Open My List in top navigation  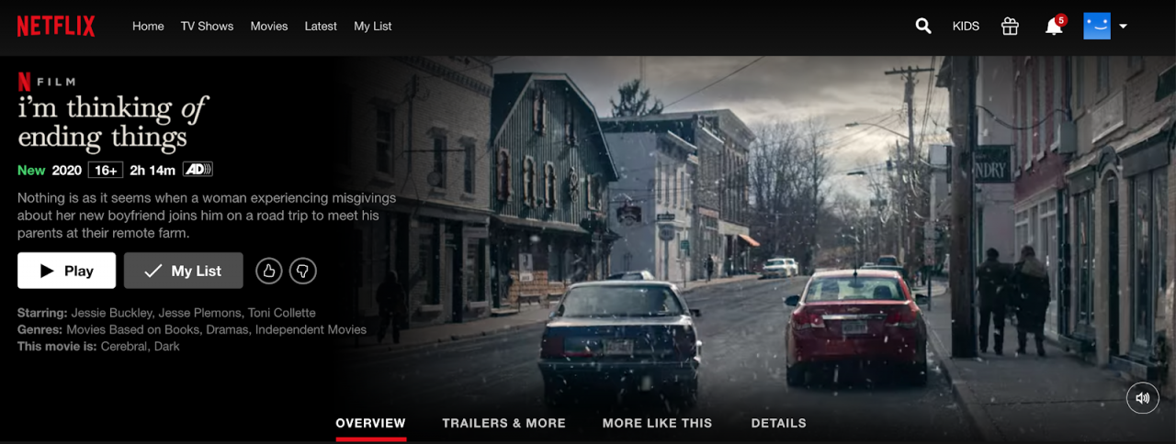tap(373, 26)
